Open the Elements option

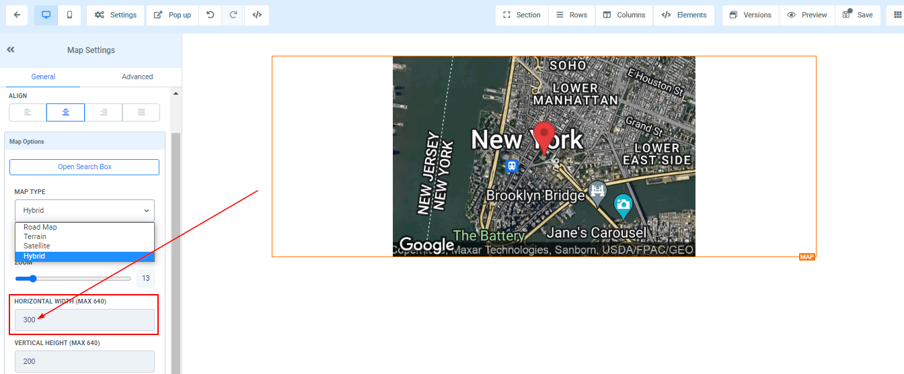684,15
